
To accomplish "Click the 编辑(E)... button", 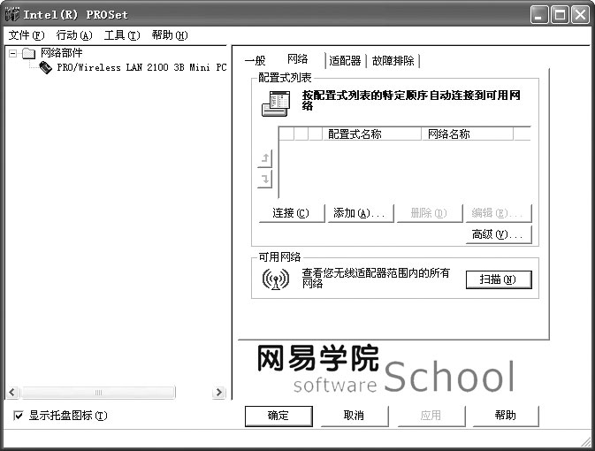I will pos(499,213).
